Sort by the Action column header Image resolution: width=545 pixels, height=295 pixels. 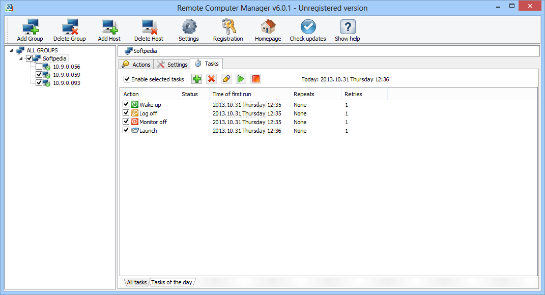coord(150,94)
